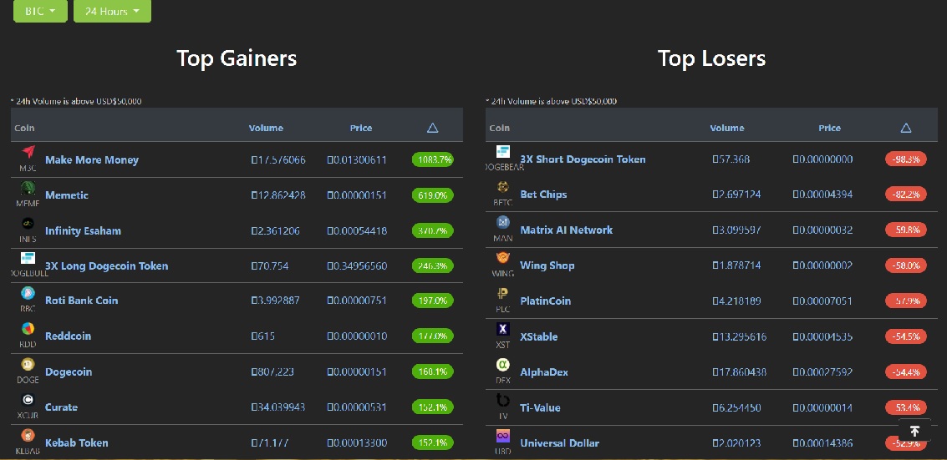
Task: Sort Top Losers by Price column
Action: click(x=830, y=128)
